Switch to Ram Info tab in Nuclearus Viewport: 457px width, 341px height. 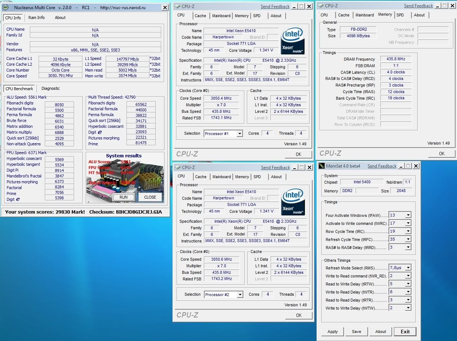pyautogui.click(x=36, y=18)
